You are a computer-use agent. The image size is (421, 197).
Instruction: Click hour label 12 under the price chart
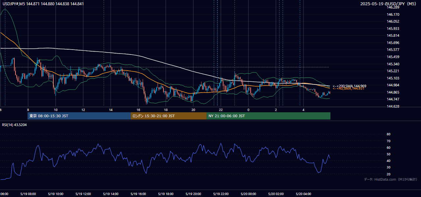click(x=83, y=110)
